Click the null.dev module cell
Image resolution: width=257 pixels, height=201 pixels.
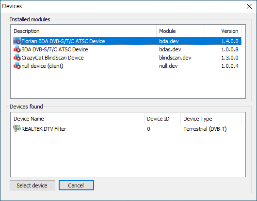[x=168, y=66]
